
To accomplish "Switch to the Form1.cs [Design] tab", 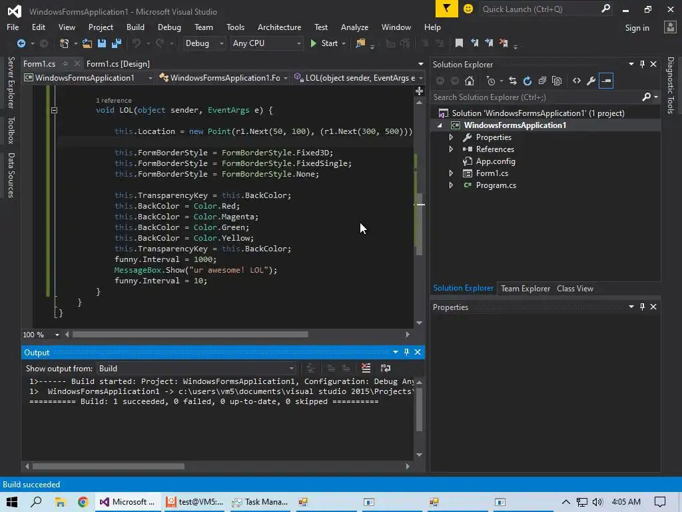I will (x=118, y=63).
